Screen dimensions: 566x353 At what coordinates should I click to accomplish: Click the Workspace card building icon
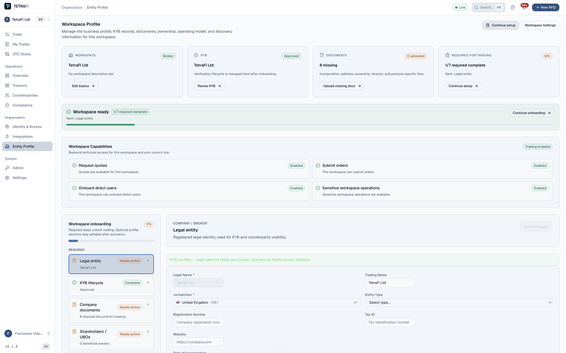71,55
